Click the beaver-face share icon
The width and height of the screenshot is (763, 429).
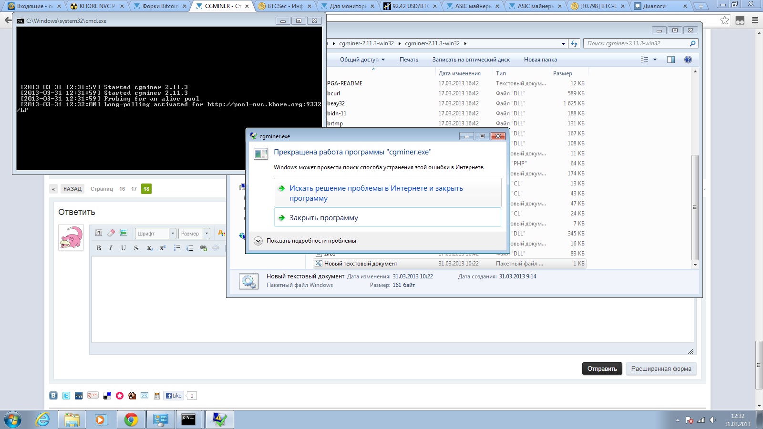pyautogui.click(x=132, y=396)
